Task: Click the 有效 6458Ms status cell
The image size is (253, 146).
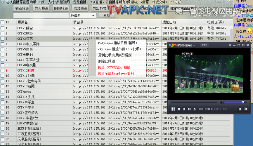Action: click(x=217, y=33)
